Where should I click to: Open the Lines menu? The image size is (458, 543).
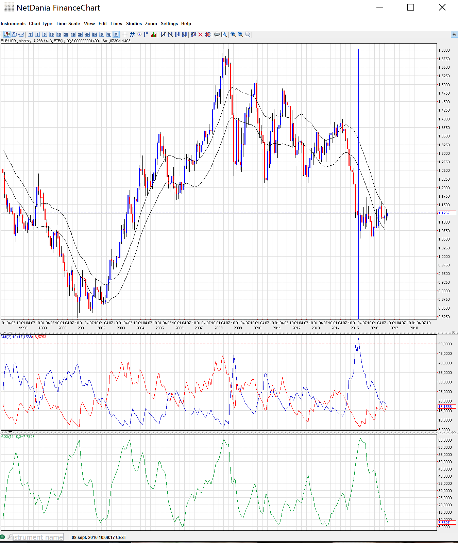click(116, 23)
